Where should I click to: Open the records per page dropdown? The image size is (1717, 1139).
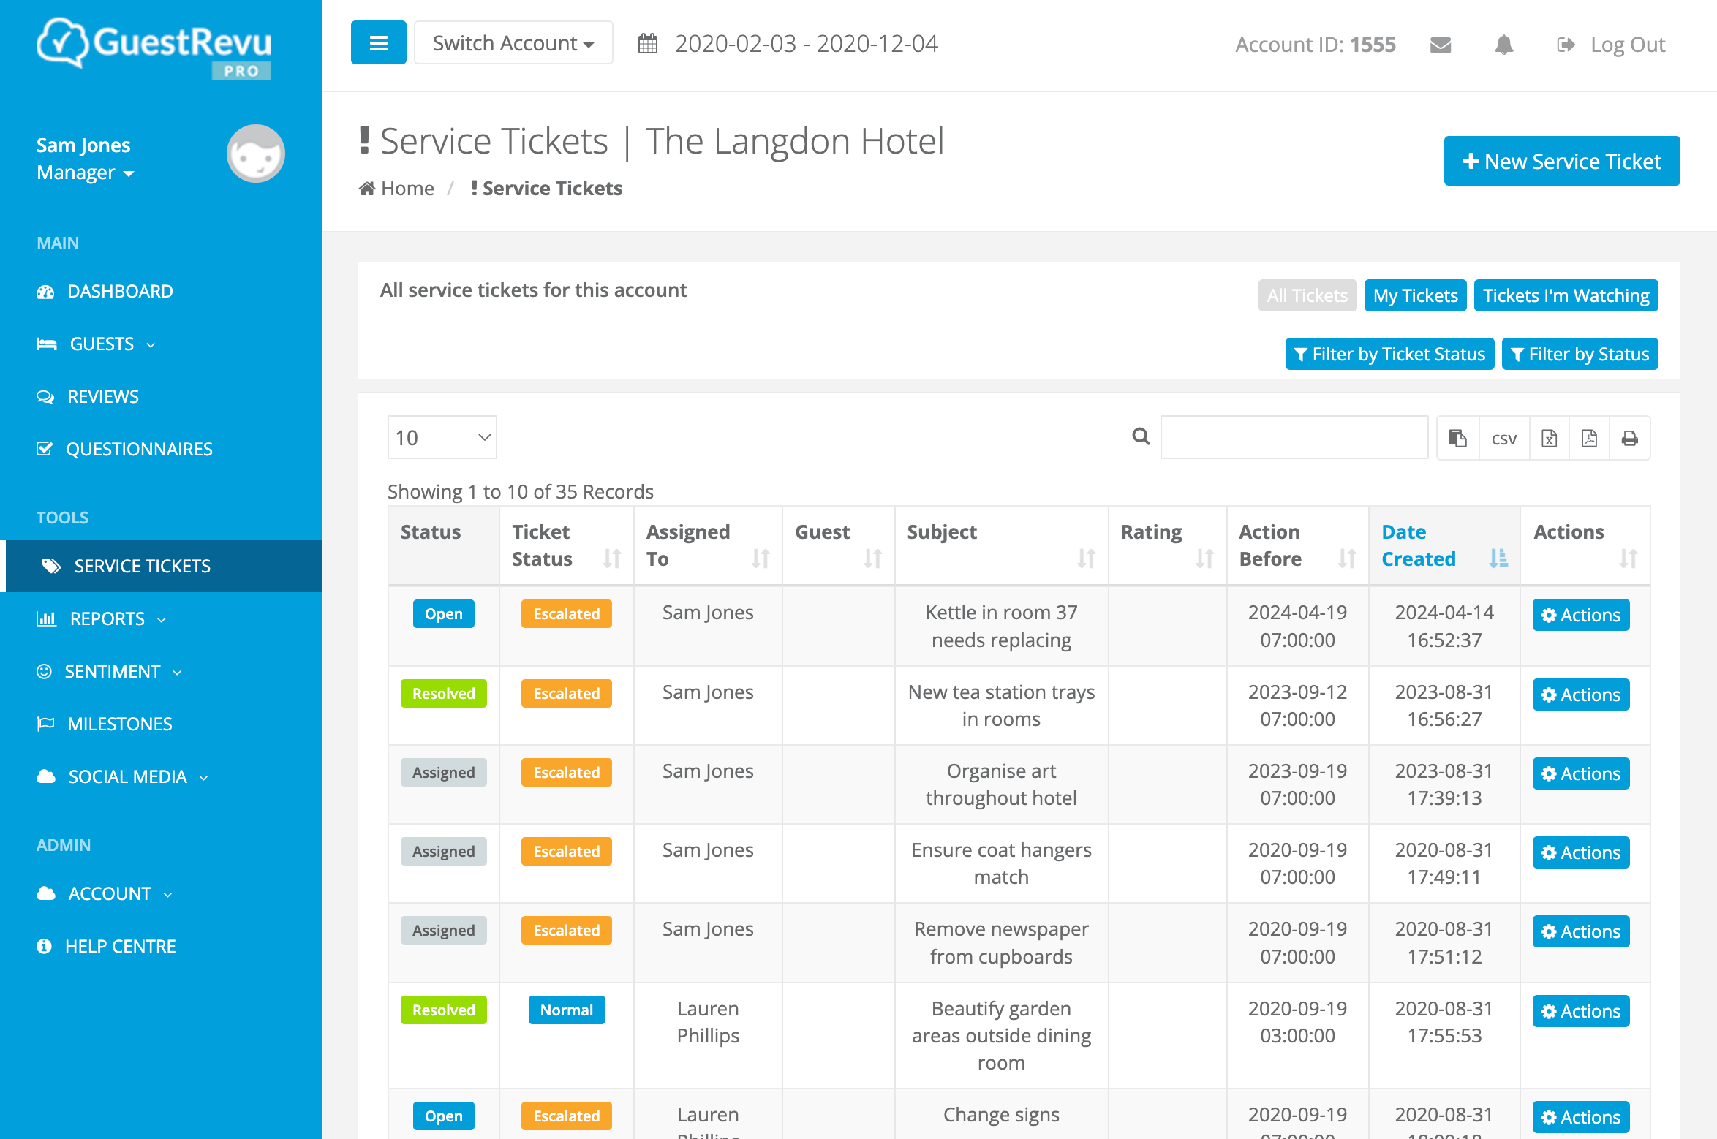tap(442, 437)
